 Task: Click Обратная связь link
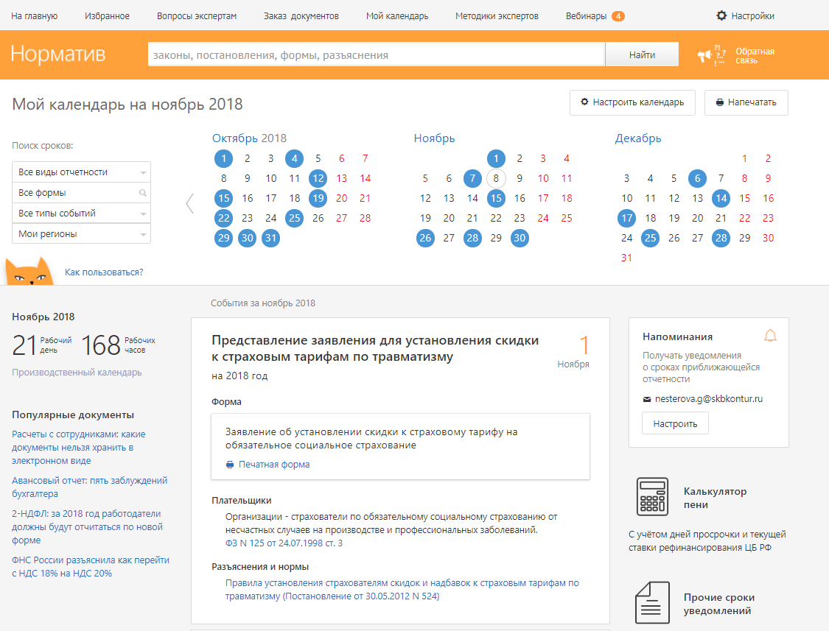[755, 55]
